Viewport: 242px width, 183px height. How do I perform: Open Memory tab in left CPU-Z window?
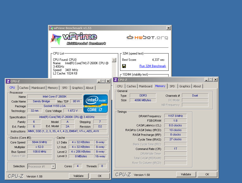point(53,88)
